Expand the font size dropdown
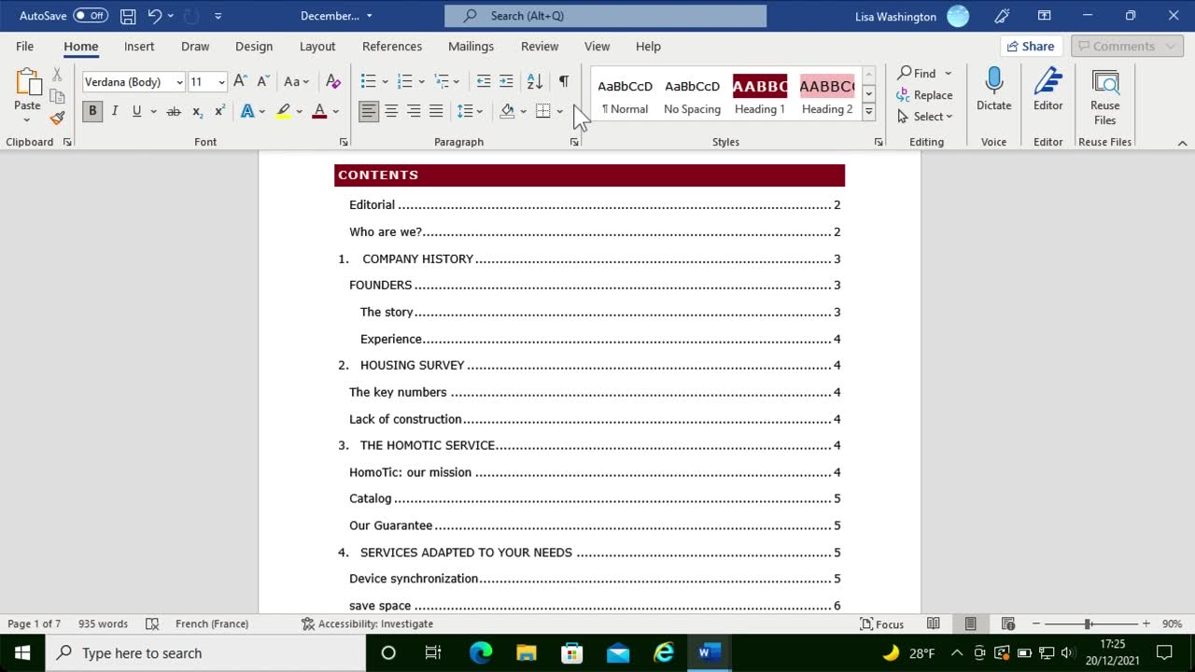This screenshot has width=1195, height=672. click(x=221, y=82)
